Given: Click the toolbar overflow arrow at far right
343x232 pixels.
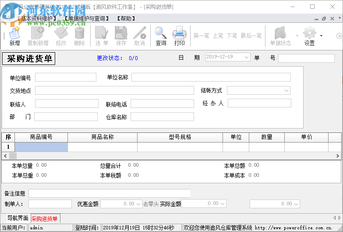Looking at the screenshot, I should point(339,36).
